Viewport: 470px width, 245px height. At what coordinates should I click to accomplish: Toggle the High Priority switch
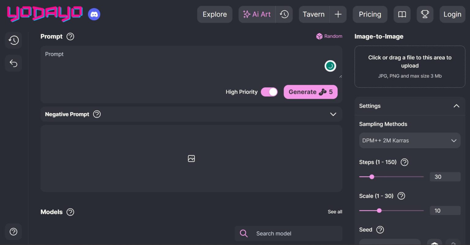tap(269, 92)
